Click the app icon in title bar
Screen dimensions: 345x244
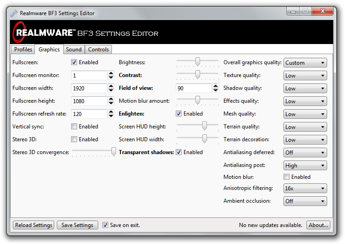click(13, 13)
